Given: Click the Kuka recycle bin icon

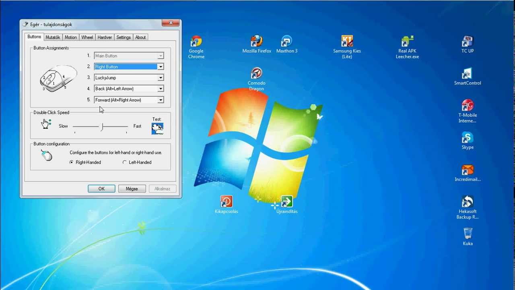Looking at the screenshot, I should tap(468, 236).
